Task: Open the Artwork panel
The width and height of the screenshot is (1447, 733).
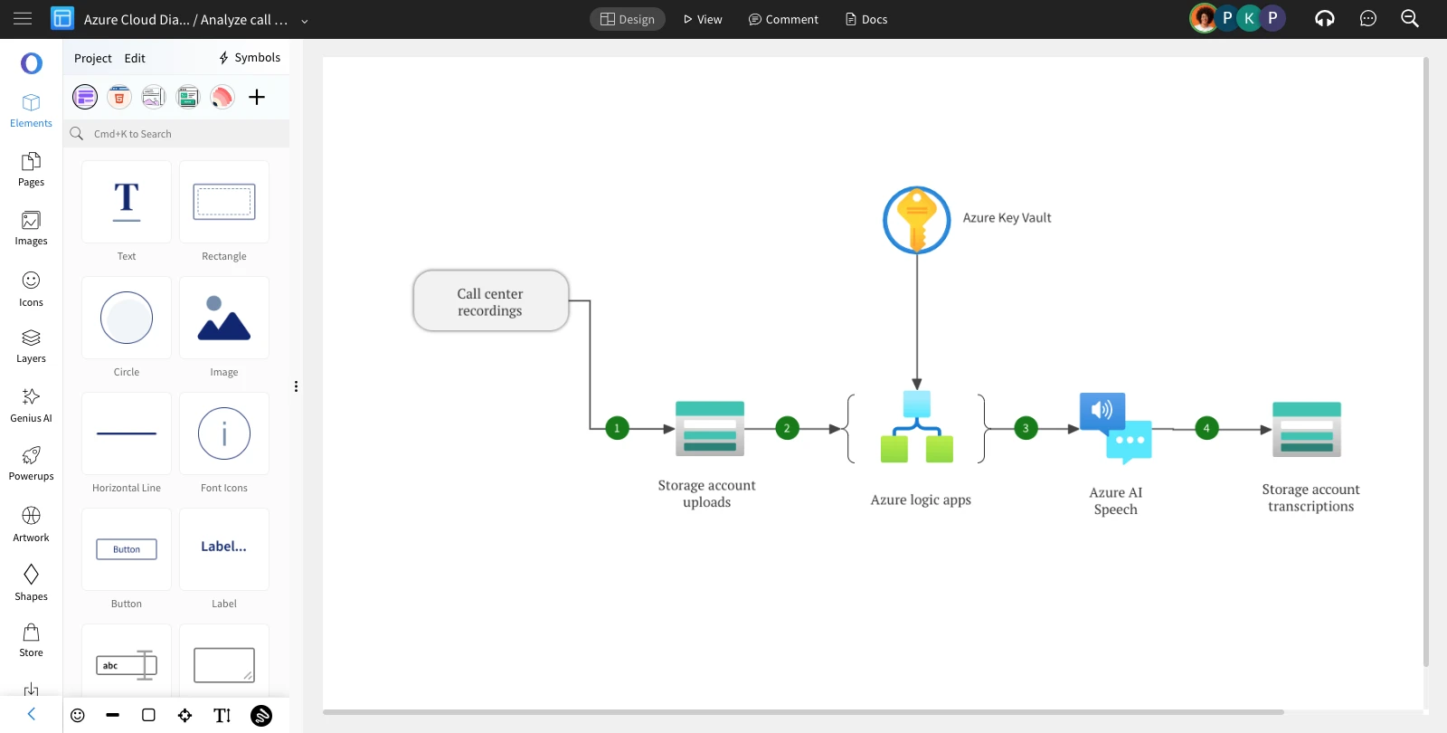Action: (x=32, y=524)
